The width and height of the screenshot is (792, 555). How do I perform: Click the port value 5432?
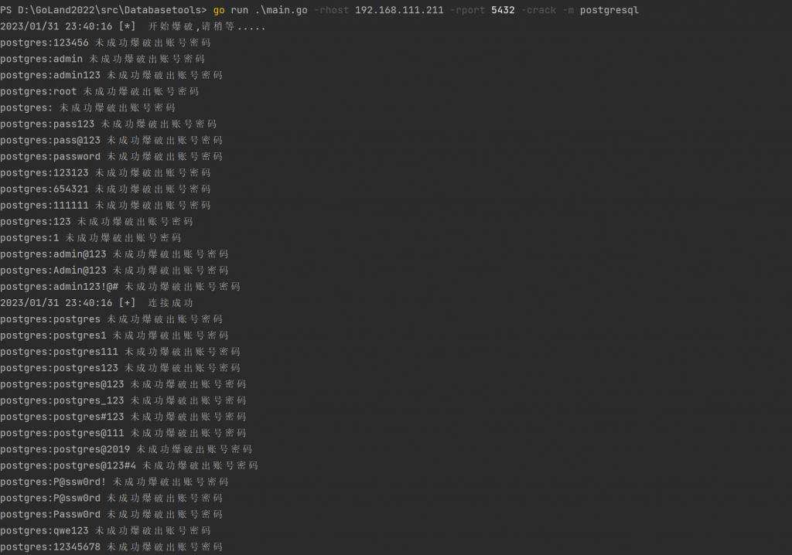(x=503, y=10)
